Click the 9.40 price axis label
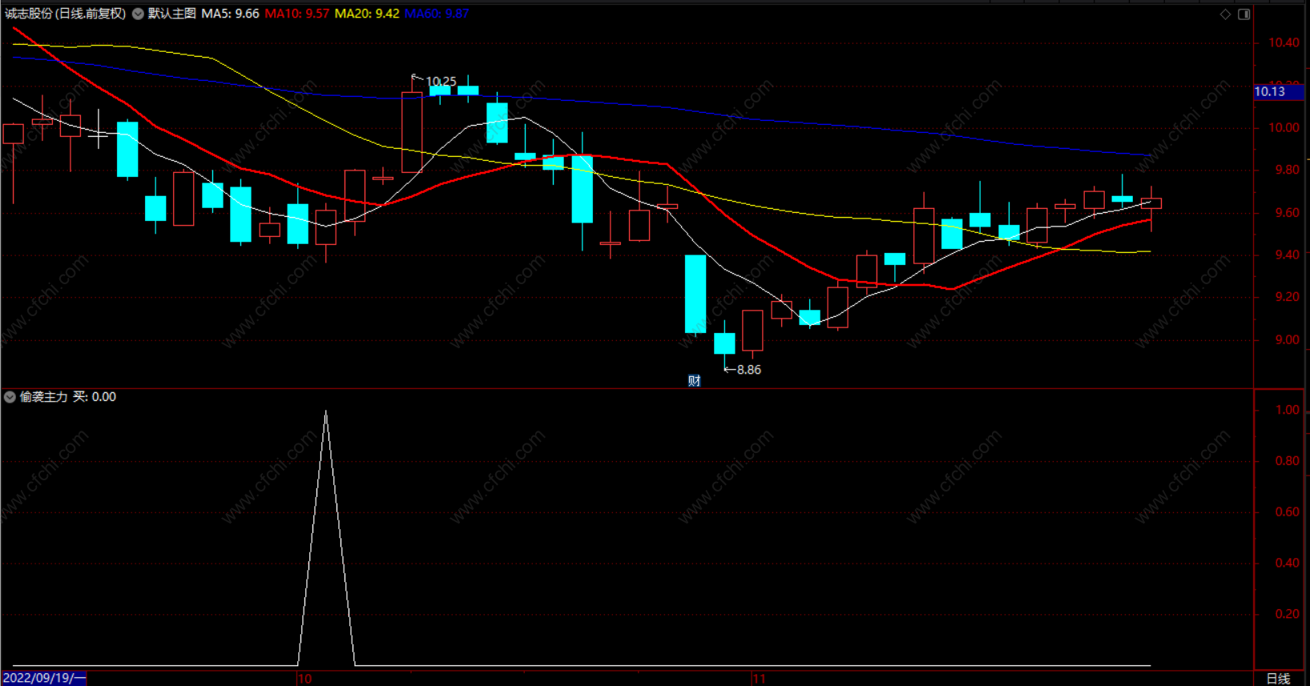1310x686 pixels. click(1287, 255)
